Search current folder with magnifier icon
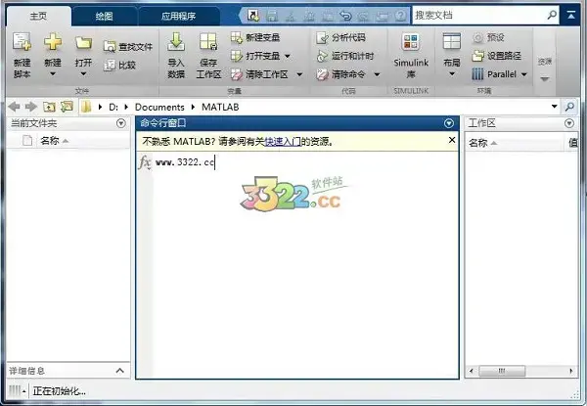The image size is (587, 406). (569, 107)
